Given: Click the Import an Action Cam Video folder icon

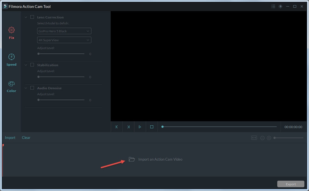Looking at the screenshot, I should pyautogui.click(x=132, y=159).
